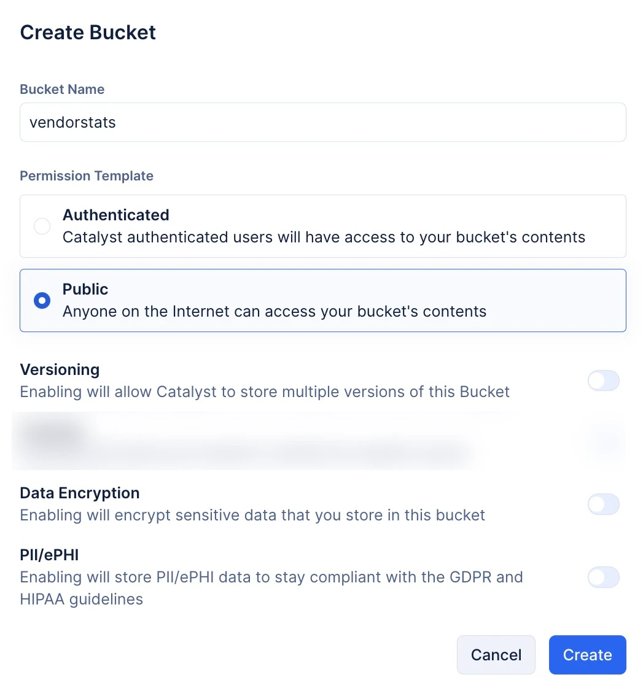Turn on the Data Encryption toggle
The image size is (643, 691).
coord(603,504)
